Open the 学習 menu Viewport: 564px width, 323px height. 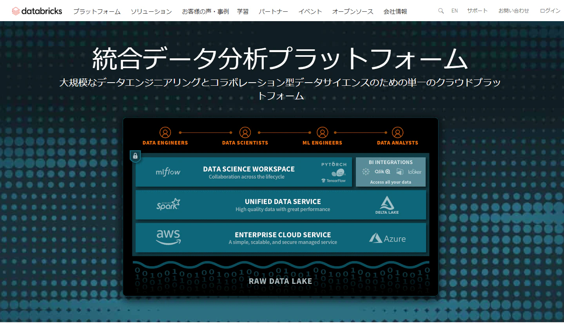(x=243, y=12)
